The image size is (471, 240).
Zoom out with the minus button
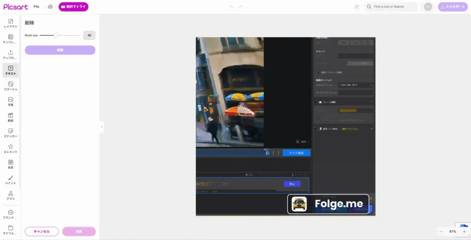pyautogui.click(x=441, y=232)
